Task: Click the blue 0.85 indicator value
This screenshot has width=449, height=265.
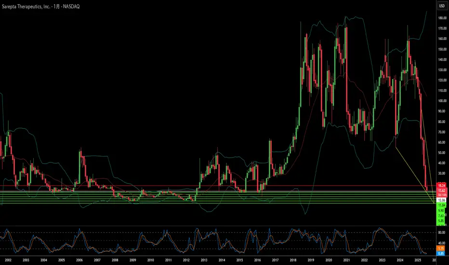Action: pyautogui.click(x=441, y=253)
